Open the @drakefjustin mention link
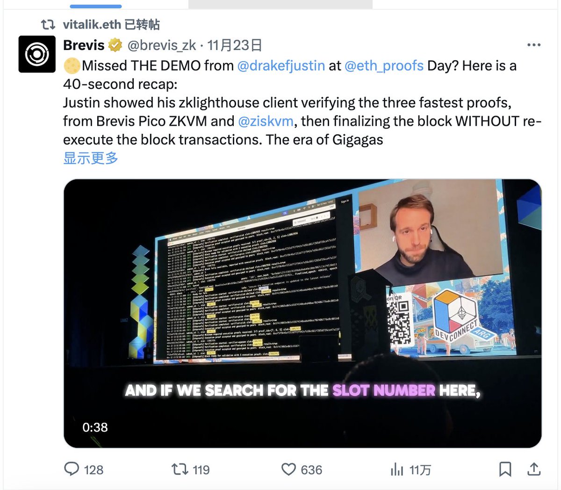Viewport: 561px width, 490px height. click(x=281, y=65)
